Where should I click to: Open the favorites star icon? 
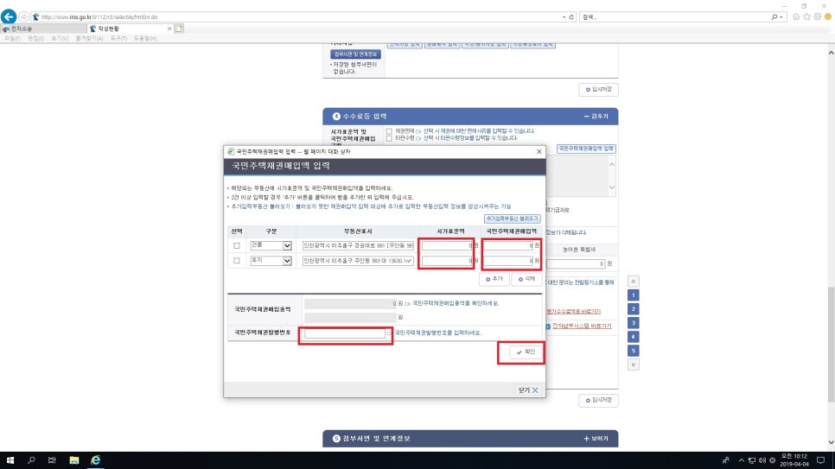pos(806,17)
